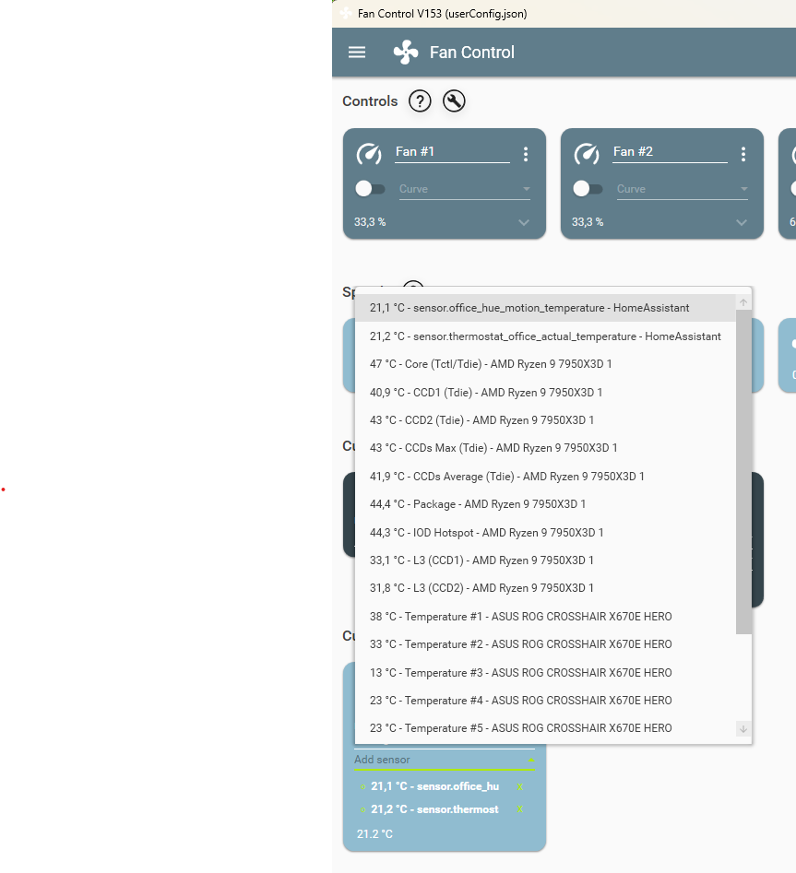Select L3 (CCD2) sensor
This screenshot has width=796, height=873.
pos(545,588)
